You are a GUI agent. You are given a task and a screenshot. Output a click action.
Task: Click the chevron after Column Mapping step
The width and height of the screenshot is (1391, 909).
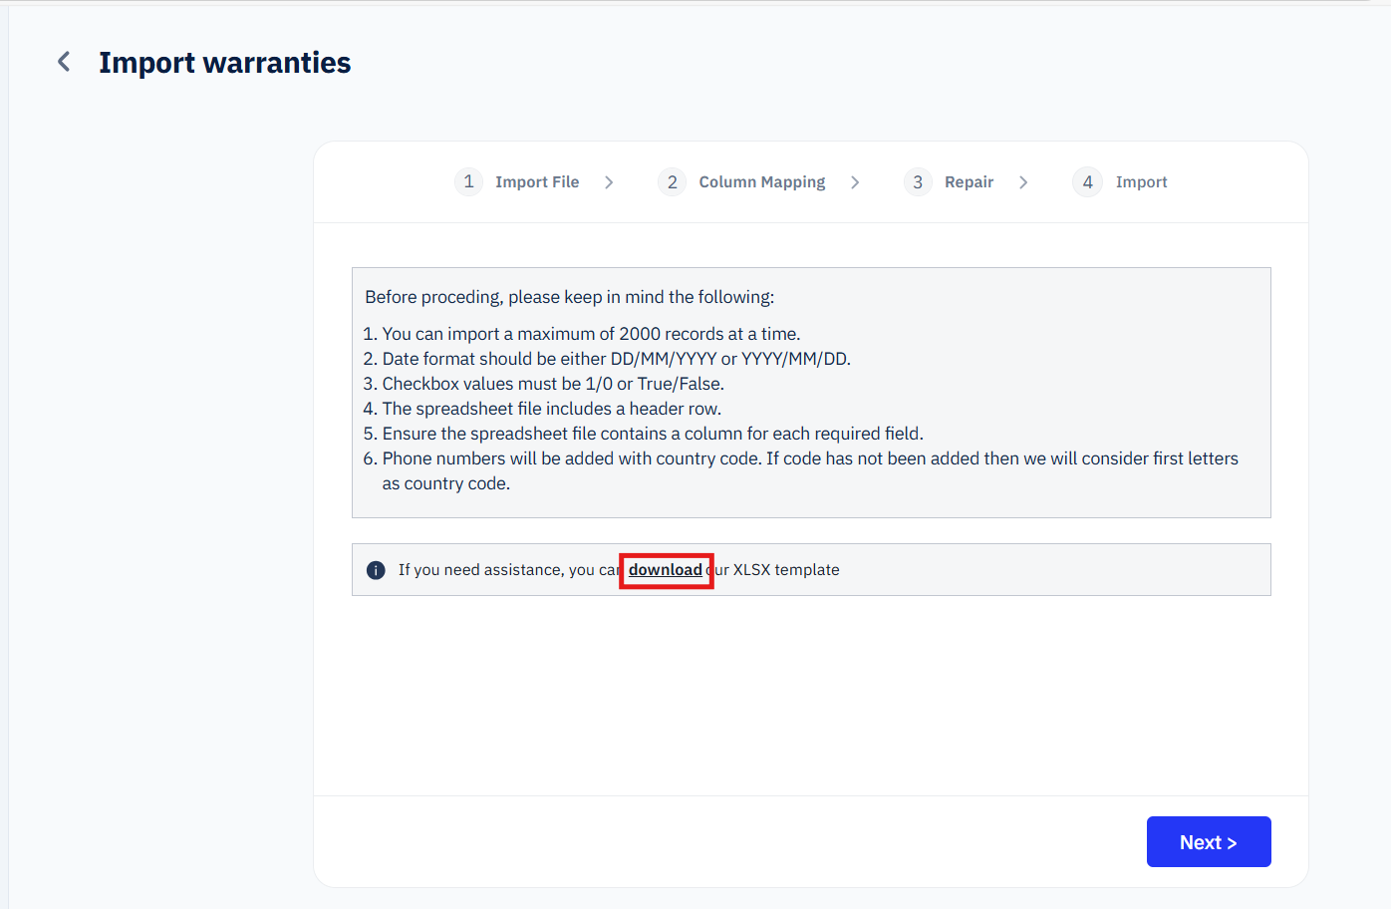click(855, 182)
